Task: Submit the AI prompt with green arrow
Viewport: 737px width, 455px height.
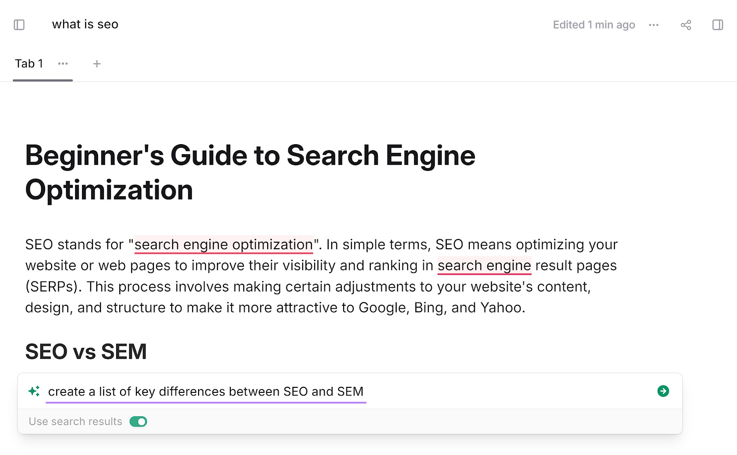Action: tap(662, 391)
